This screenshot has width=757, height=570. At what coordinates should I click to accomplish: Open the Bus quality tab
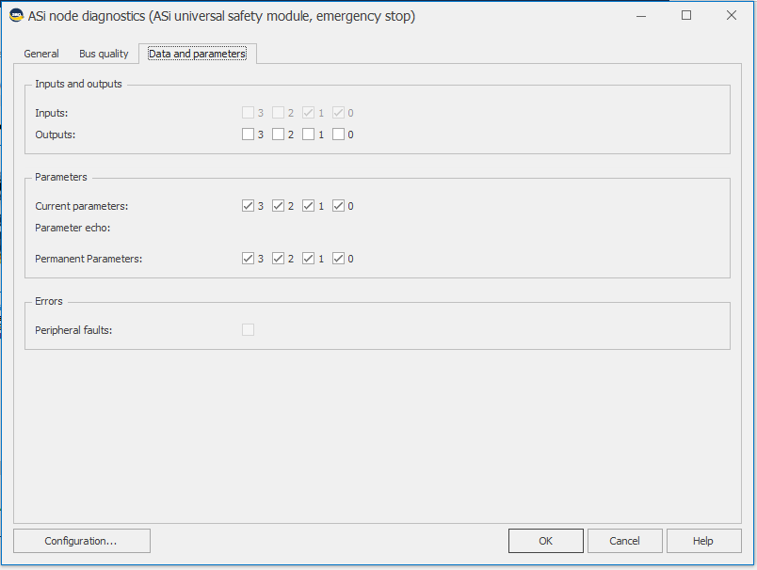pyautogui.click(x=104, y=54)
